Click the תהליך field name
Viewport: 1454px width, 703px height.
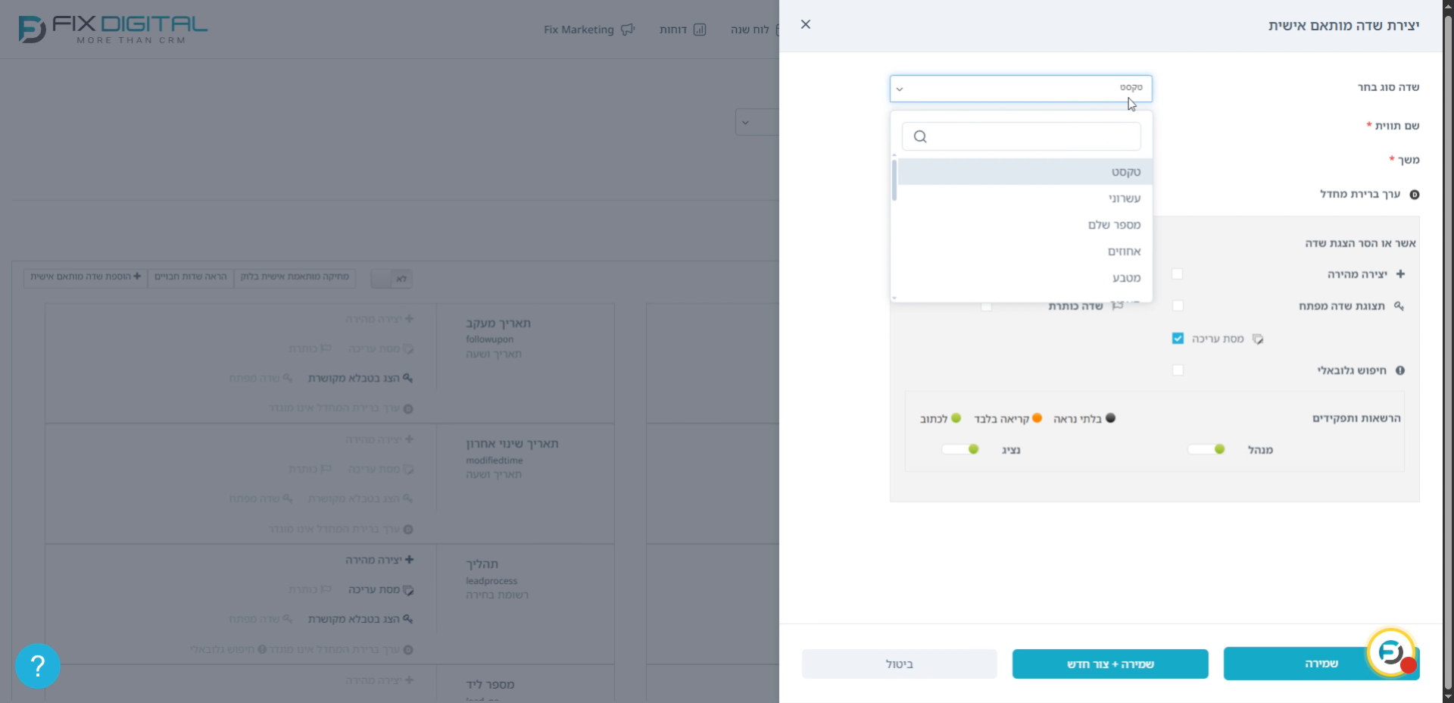(x=482, y=564)
